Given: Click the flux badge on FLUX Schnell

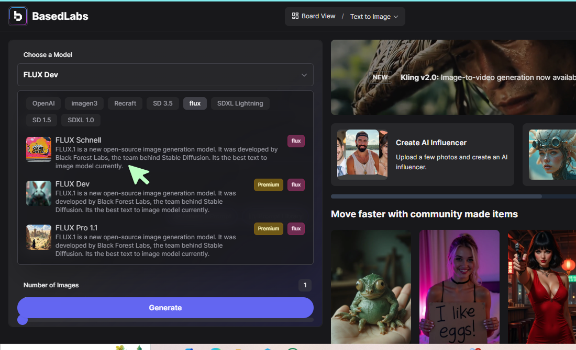Looking at the screenshot, I should tap(296, 141).
